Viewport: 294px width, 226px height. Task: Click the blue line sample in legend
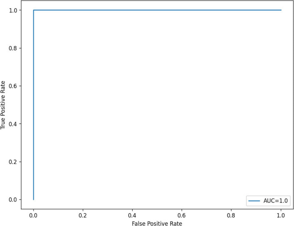click(x=254, y=201)
